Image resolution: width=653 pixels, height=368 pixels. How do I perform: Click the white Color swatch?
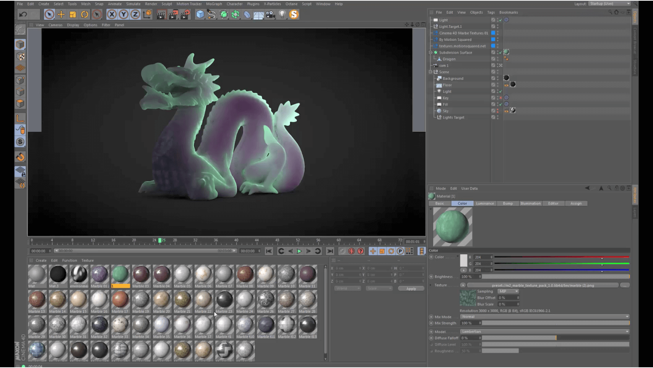click(x=464, y=260)
